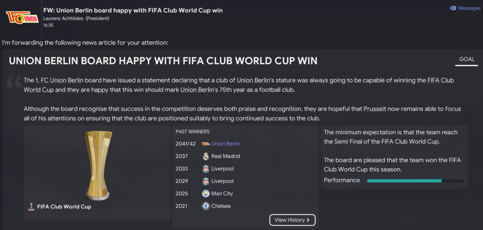The height and width of the screenshot is (230, 483).
Task: Click the Chelsea crest icon
Action: pyautogui.click(x=205, y=206)
